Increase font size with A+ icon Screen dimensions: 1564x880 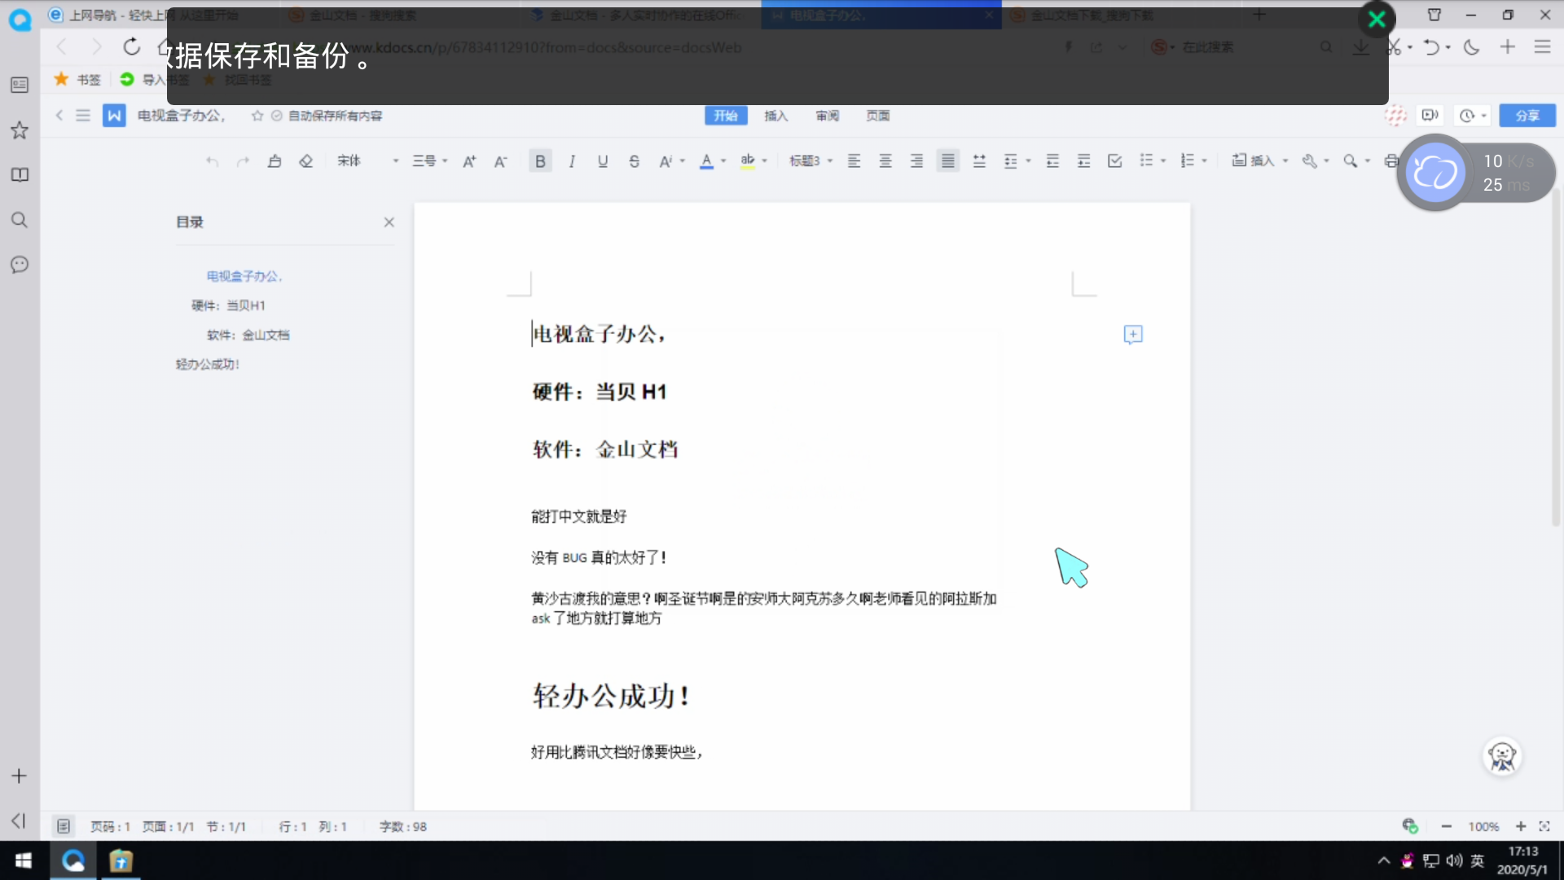coord(469,161)
